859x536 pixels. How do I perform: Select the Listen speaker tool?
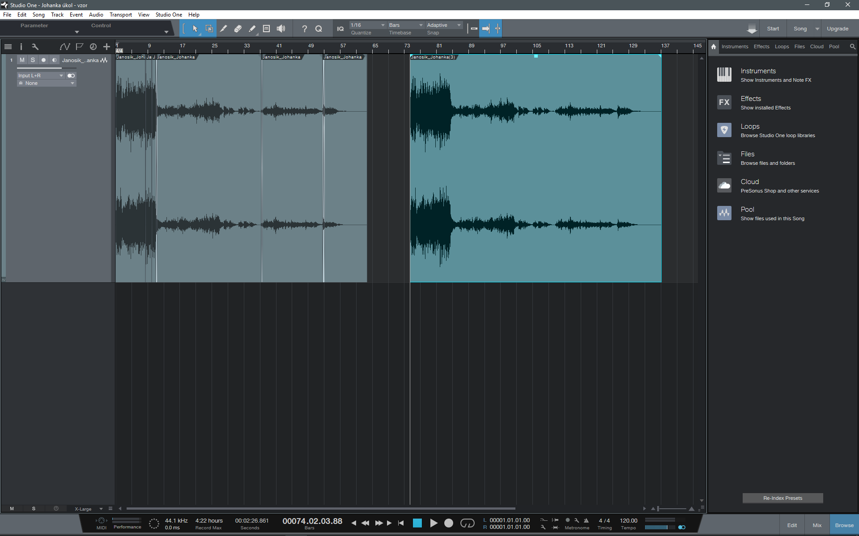(x=281, y=29)
